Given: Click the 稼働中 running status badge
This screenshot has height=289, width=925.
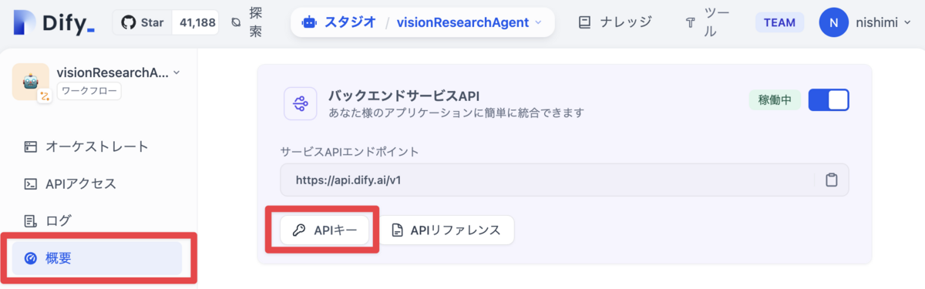Looking at the screenshot, I should (775, 100).
